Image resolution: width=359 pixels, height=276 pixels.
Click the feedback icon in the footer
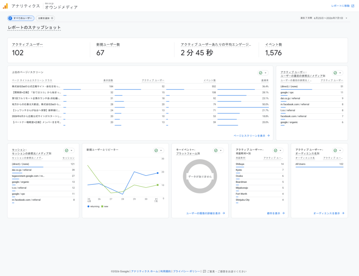204,271
